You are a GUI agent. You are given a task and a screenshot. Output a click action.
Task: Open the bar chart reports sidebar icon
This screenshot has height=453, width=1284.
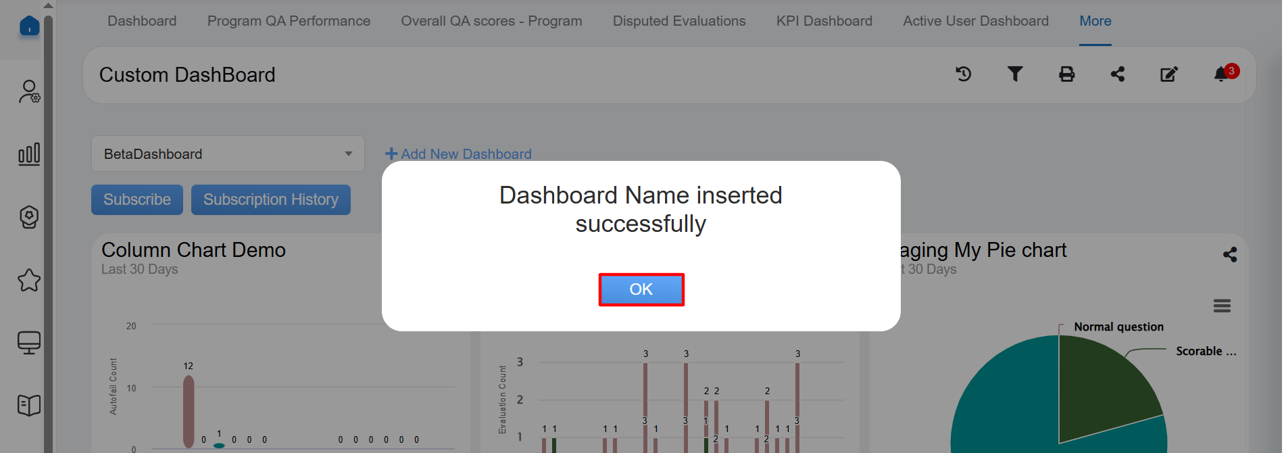(x=29, y=154)
